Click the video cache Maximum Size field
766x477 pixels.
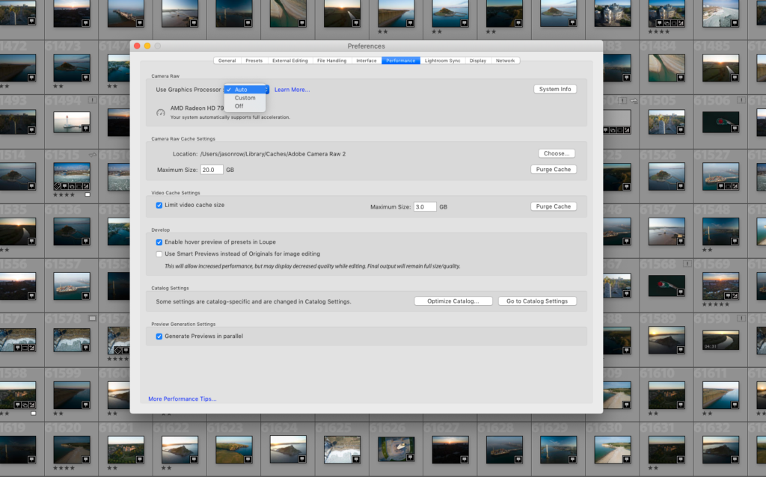425,207
